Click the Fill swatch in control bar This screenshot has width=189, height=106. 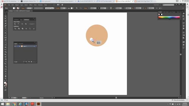tap(14, 8)
